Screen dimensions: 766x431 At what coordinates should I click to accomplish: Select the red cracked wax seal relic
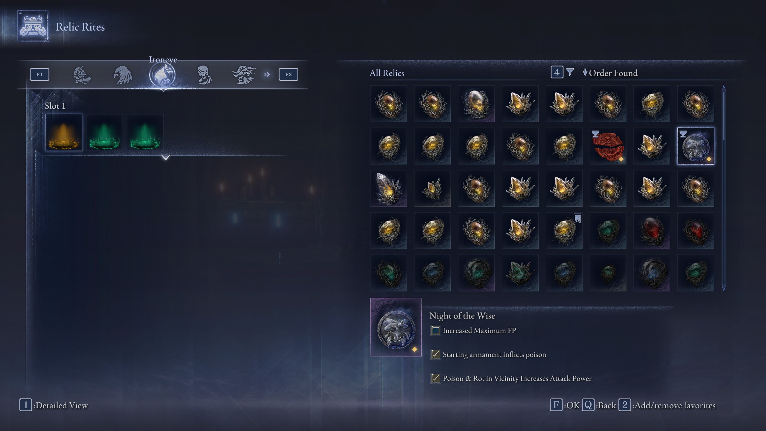608,146
